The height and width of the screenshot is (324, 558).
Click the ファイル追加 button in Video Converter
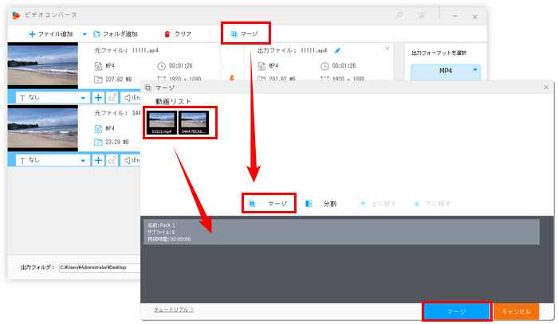tap(50, 34)
